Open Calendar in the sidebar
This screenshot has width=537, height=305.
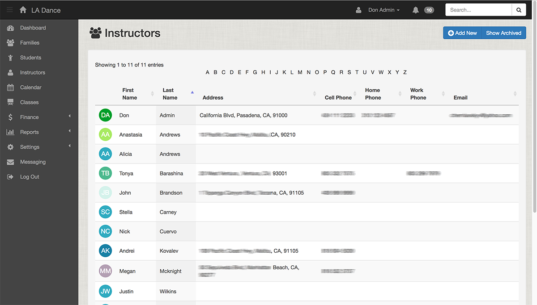point(30,88)
